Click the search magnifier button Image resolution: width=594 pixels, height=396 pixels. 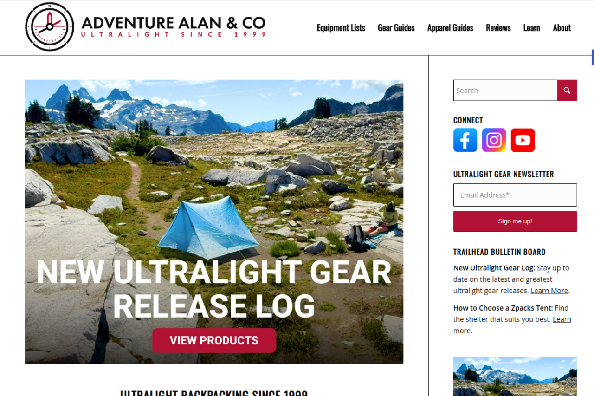coord(567,91)
